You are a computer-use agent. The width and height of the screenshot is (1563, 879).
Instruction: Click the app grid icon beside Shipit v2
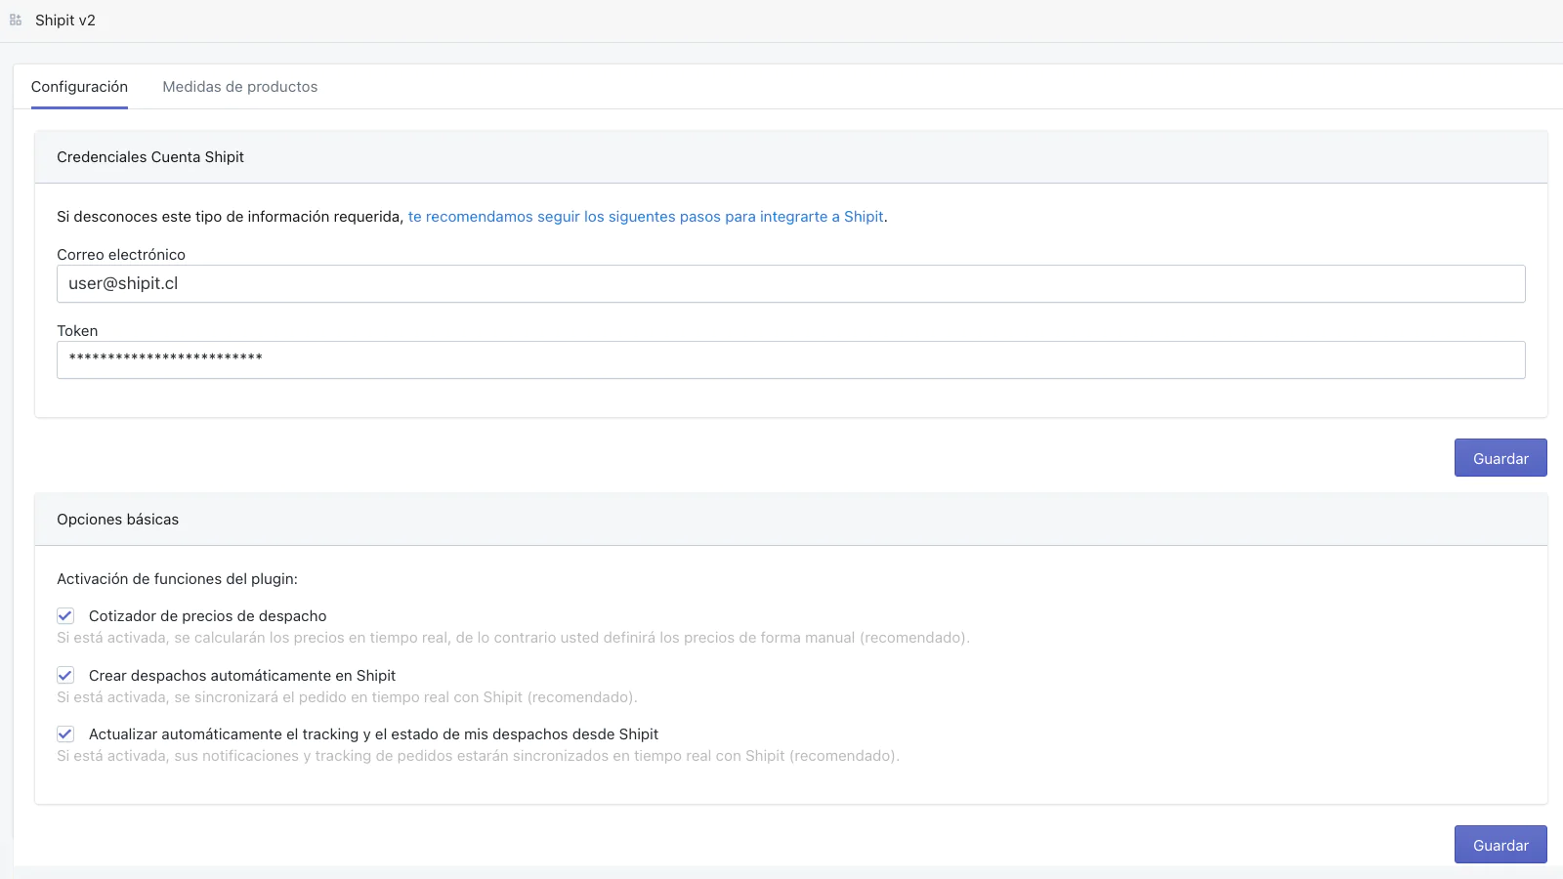16,21
